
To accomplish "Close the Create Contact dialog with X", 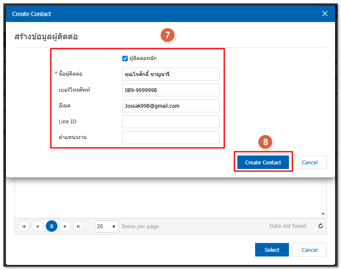I will pos(325,14).
